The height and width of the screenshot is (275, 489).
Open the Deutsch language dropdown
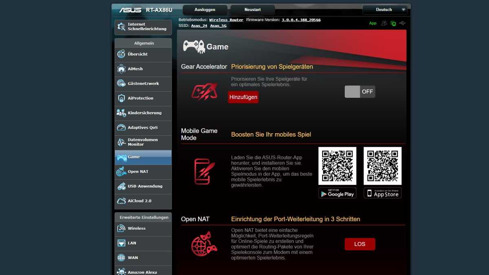click(x=385, y=10)
